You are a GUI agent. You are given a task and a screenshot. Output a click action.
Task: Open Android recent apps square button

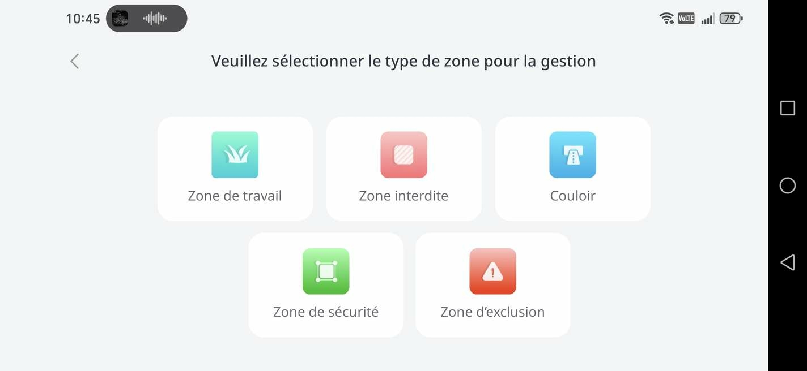[x=788, y=108]
